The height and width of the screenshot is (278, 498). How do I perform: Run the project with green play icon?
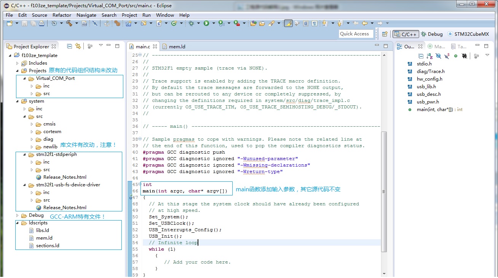click(206, 23)
